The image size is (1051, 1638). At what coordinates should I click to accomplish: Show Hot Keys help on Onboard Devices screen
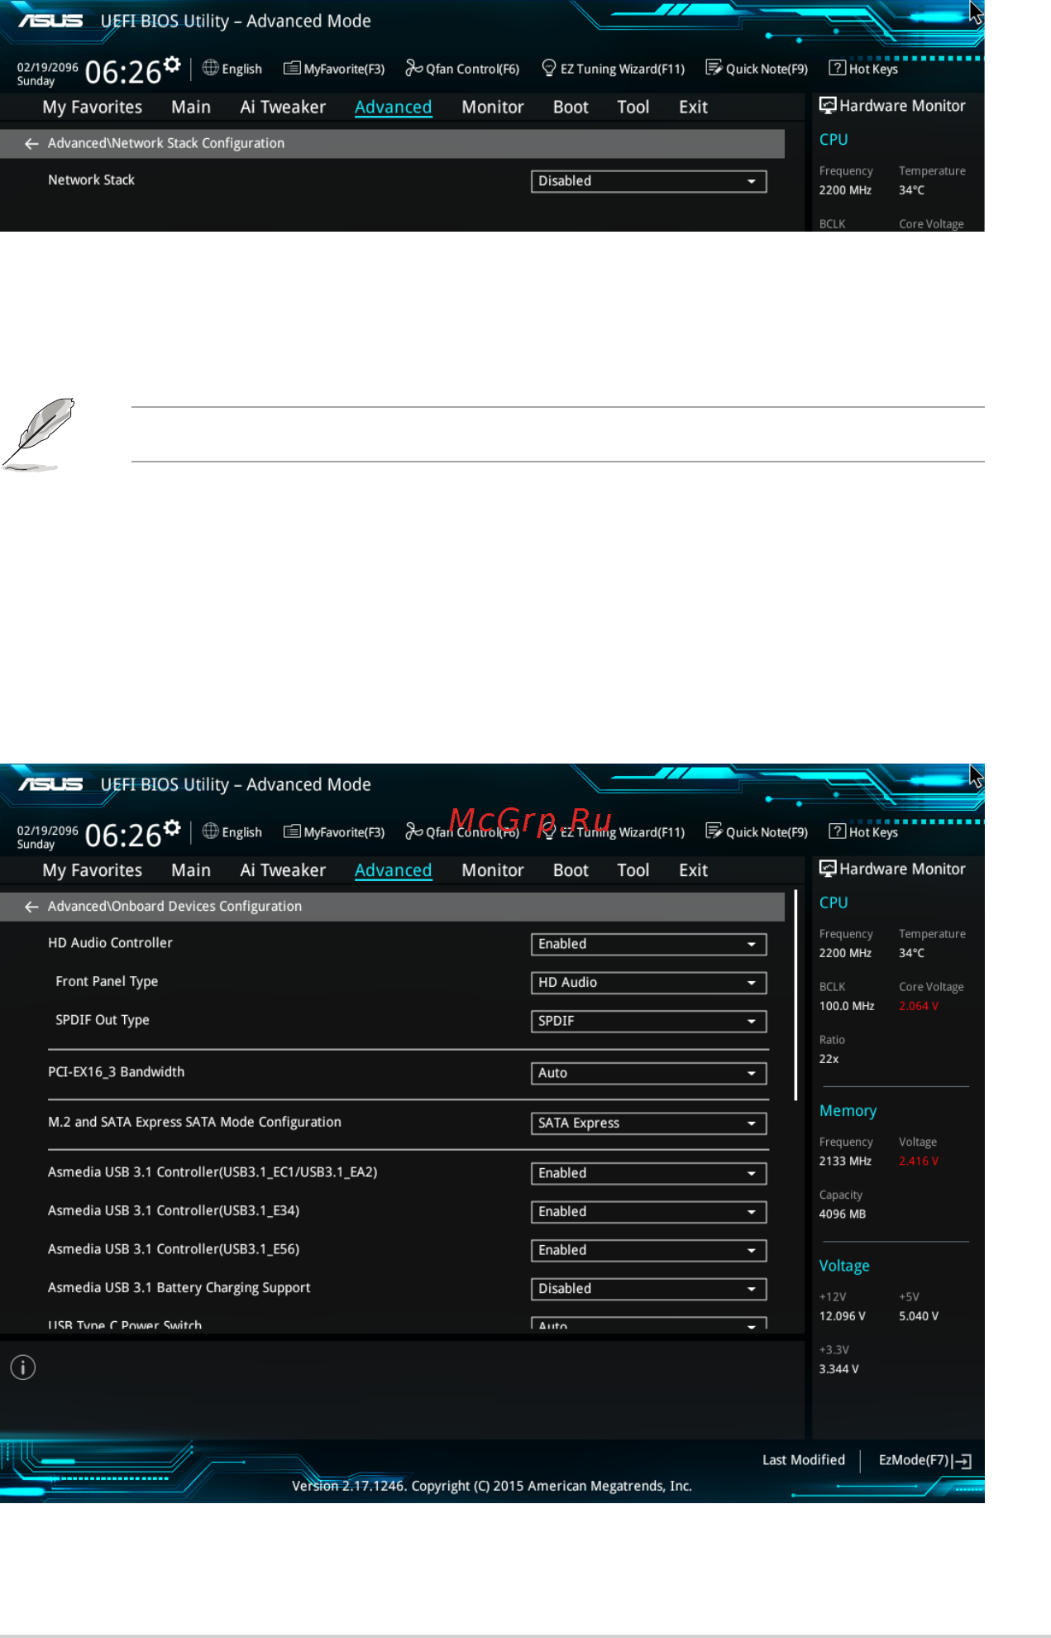(863, 832)
